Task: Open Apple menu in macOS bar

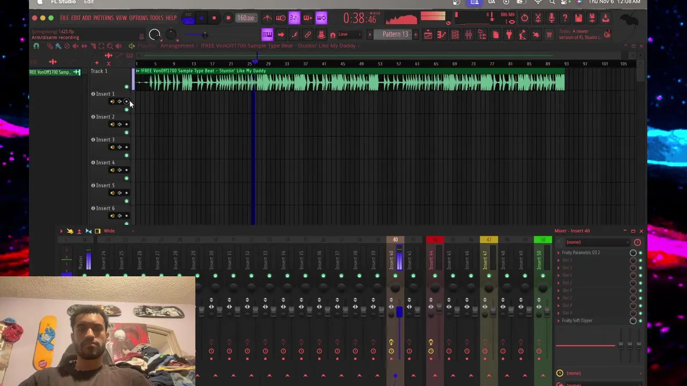Action: [40, 2]
